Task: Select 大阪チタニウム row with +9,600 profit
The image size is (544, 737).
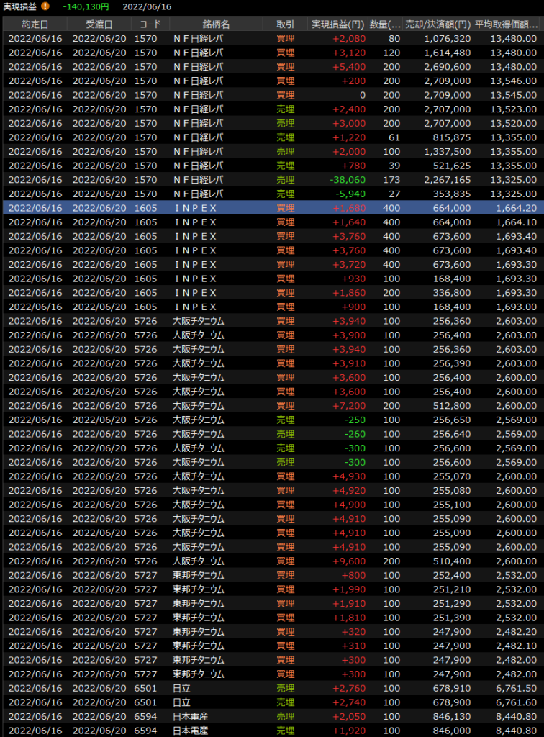Action: pos(272,561)
